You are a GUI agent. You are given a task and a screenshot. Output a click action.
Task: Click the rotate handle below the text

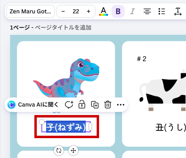[59, 150]
